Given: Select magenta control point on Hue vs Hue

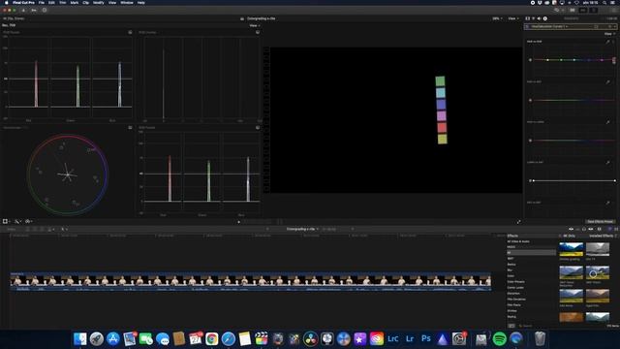Looking at the screenshot, I should coord(602,60).
